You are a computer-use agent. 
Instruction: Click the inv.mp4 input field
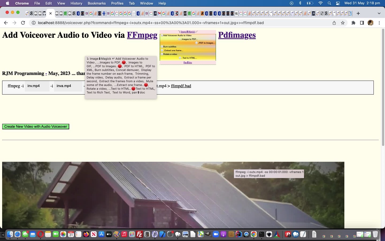tap(37, 86)
